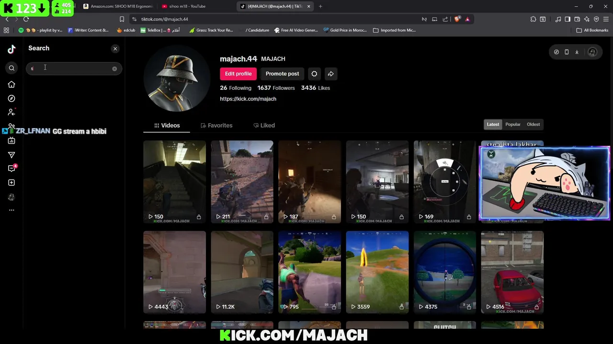Clear the search input text
Image resolution: width=613 pixels, height=344 pixels.
[x=114, y=69]
